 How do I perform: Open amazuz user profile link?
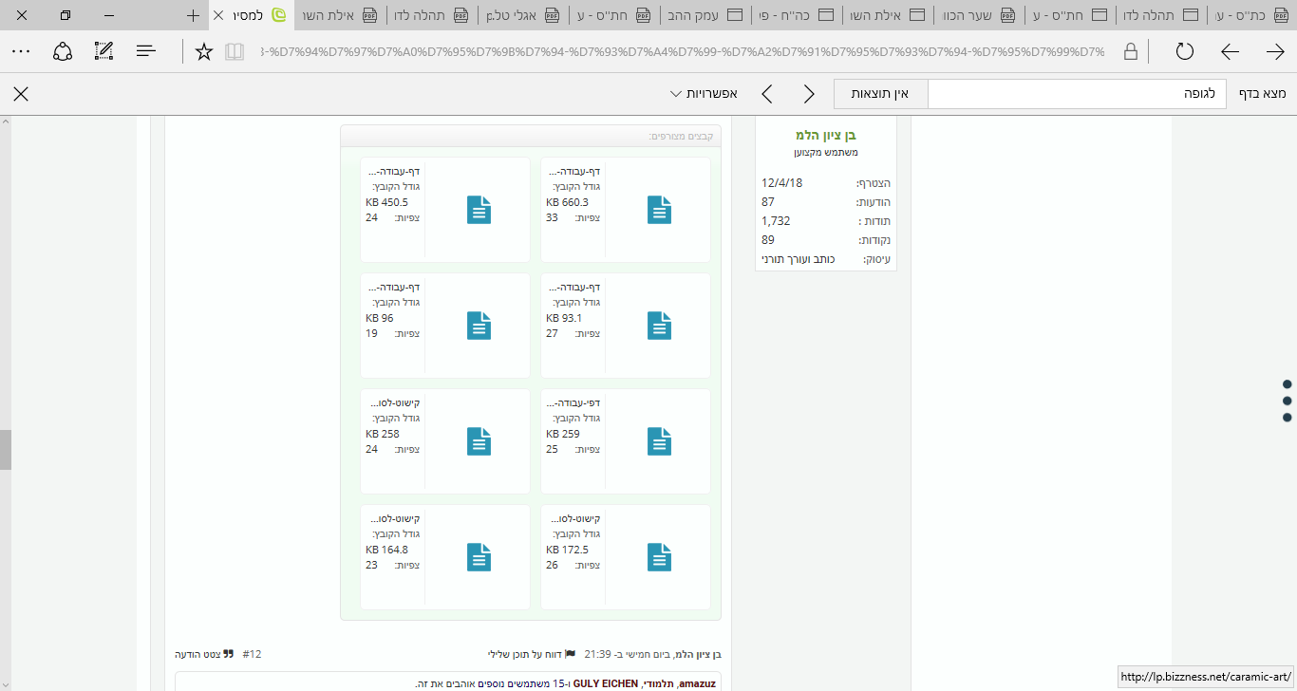699,683
